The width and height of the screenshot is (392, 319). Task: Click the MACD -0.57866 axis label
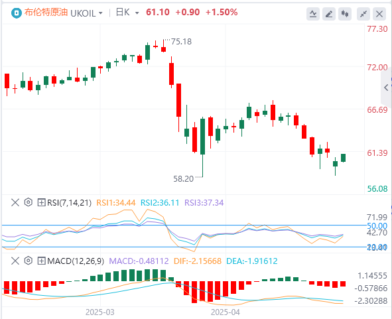click(371, 288)
